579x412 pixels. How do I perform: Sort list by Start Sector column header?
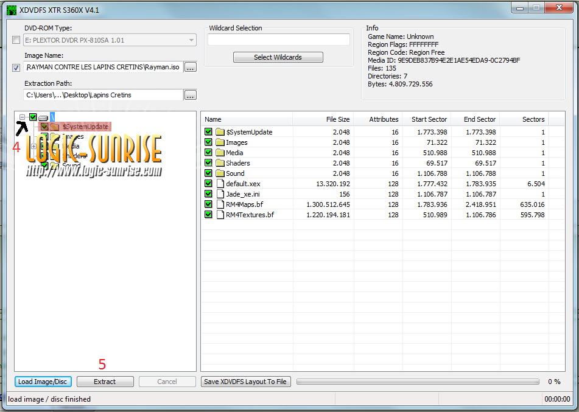point(427,119)
